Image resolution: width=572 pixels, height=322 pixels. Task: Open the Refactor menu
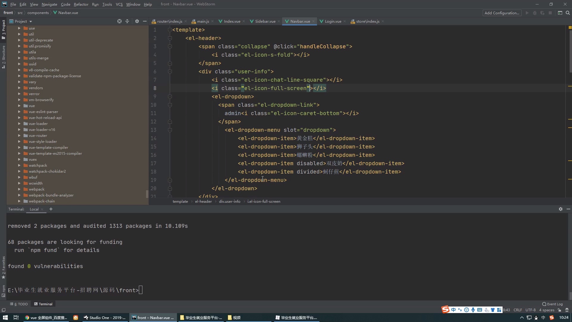click(x=81, y=4)
